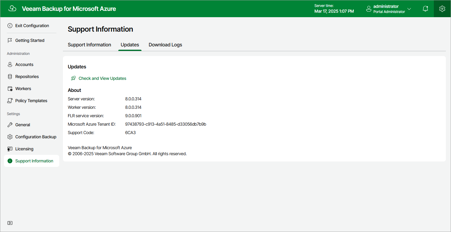451x232 pixels.
Task: Collapse the sidebar navigation panel
Action: click(x=10, y=223)
